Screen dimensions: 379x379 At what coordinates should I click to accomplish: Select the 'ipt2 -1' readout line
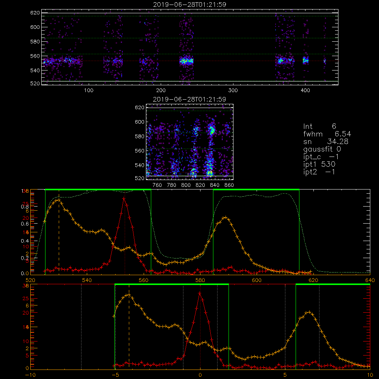pyautogui.click(x=319, y=172)
